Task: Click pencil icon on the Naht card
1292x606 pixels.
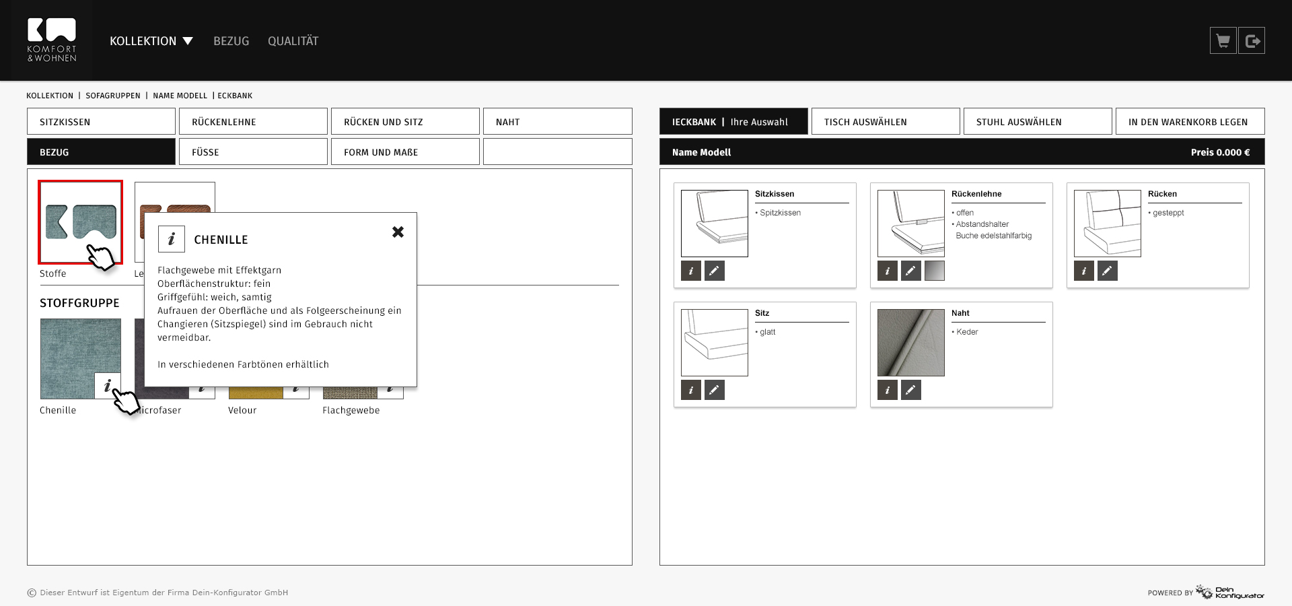Action: 910,390
